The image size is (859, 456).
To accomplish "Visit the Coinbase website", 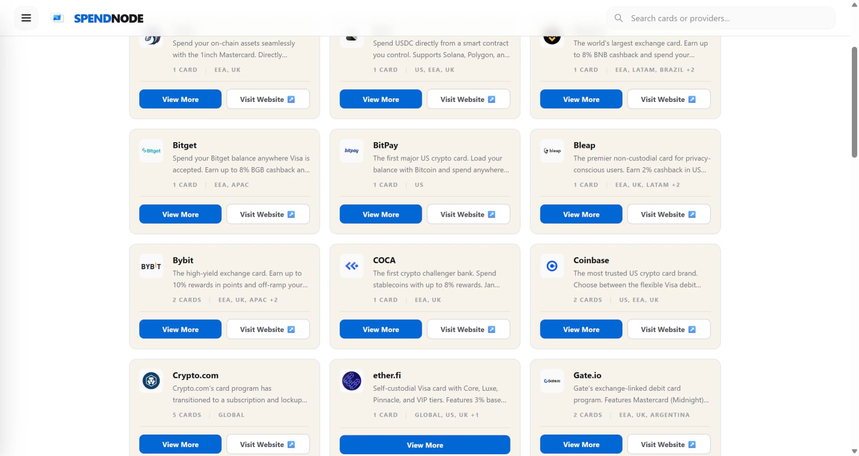I will [668, 329].
